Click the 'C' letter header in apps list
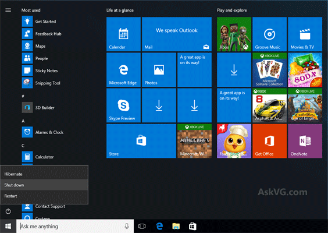 (23, 146)
